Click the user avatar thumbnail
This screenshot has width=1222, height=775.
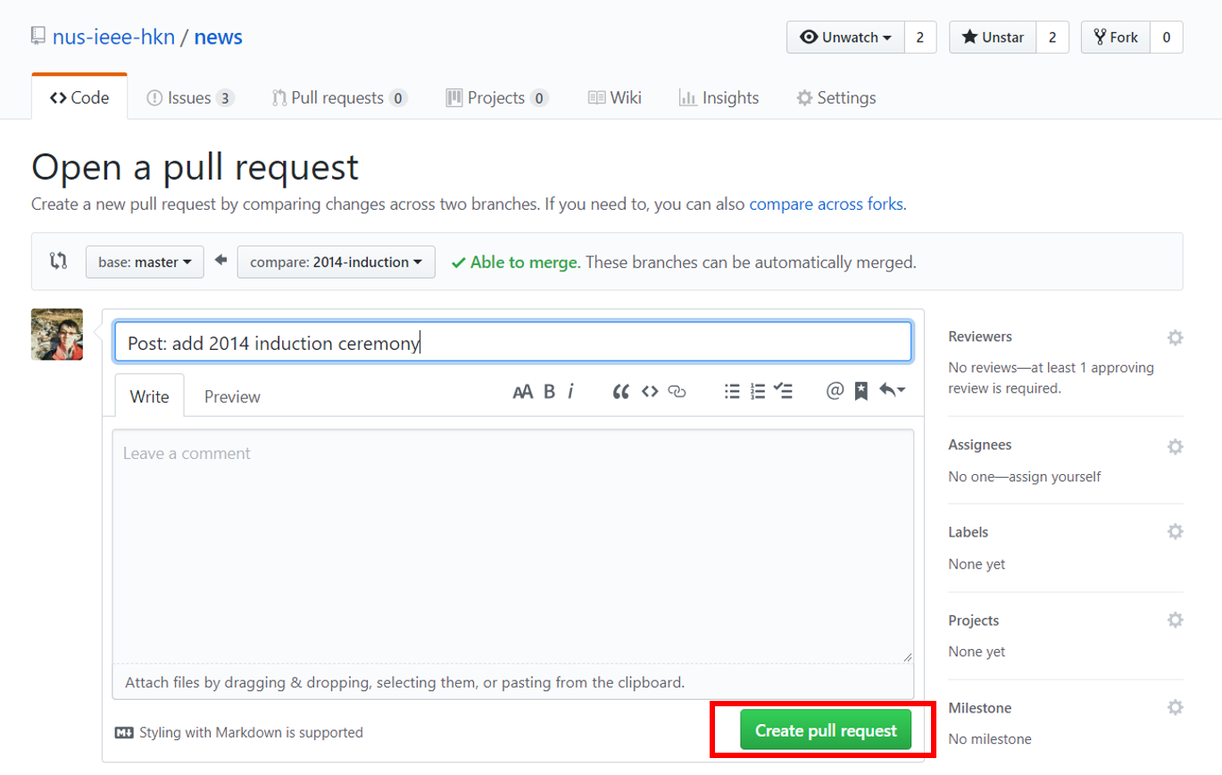coord(57,335)
